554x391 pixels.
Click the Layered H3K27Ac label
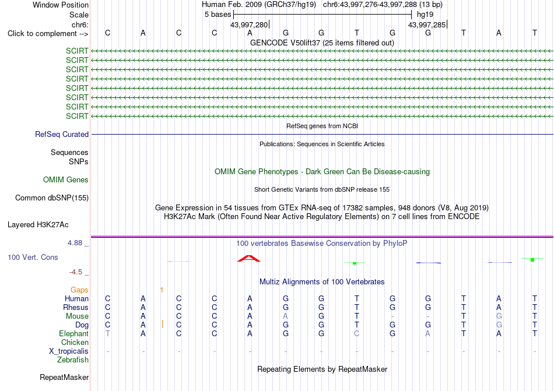(x=38, y=225)
